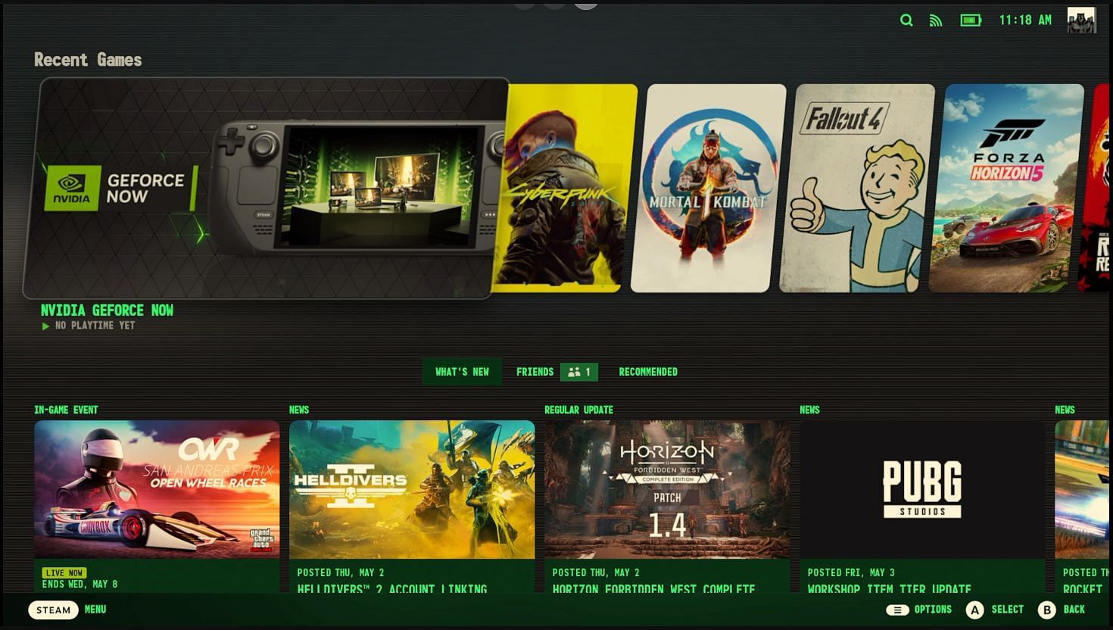Select the Mortal Kombat 1 game cover
Viewport: 1113px width, 630px height.
click(x=709, y=188)
